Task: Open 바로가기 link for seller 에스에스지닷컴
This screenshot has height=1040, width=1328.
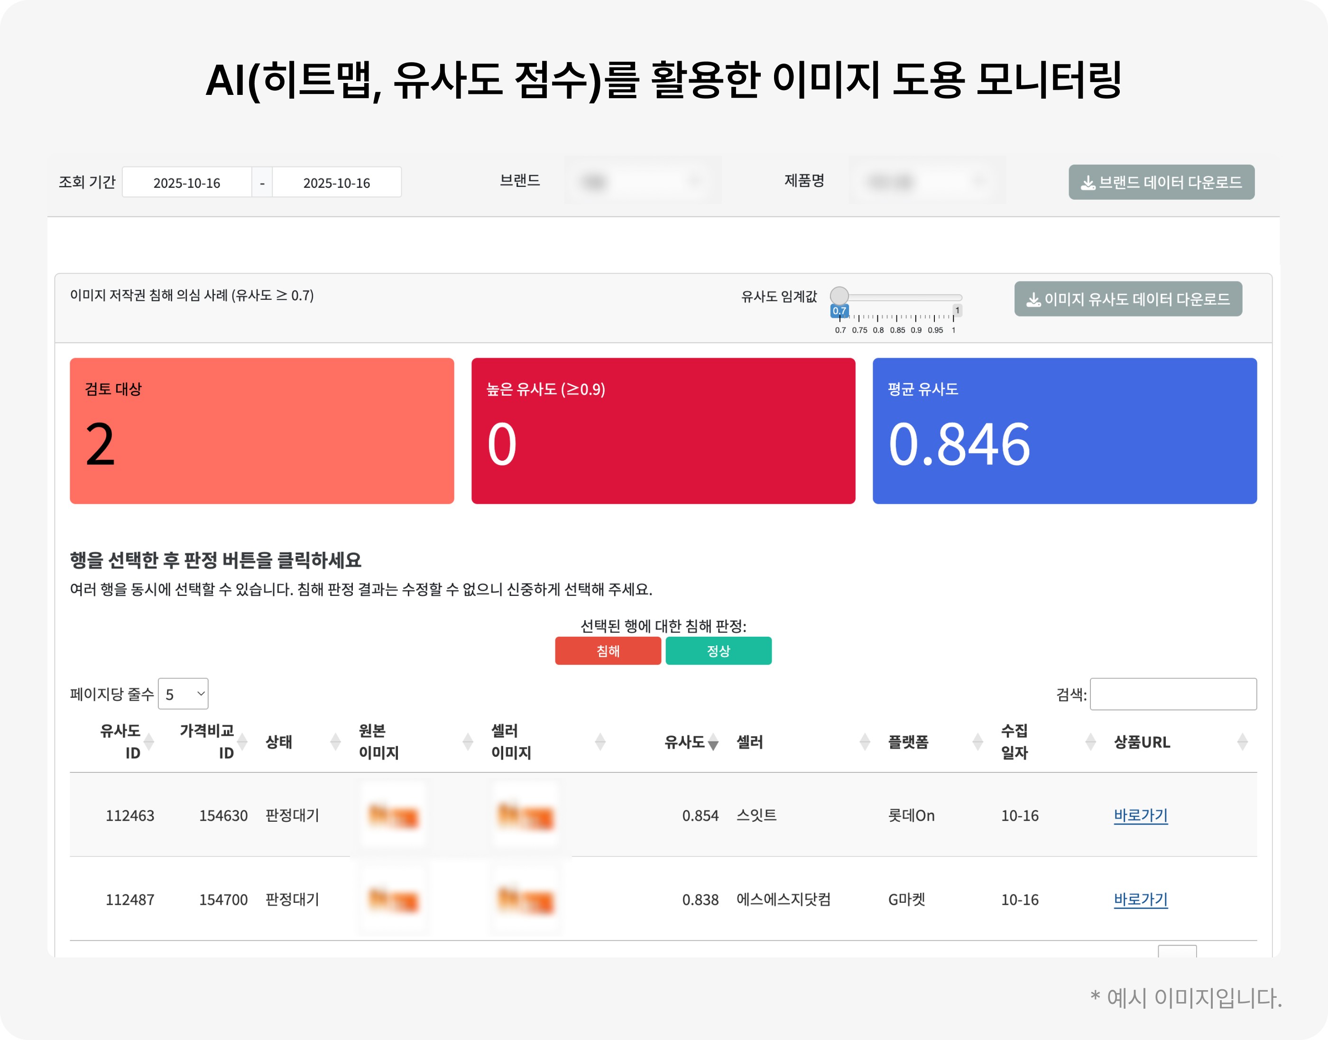Action: point(1141,900)
